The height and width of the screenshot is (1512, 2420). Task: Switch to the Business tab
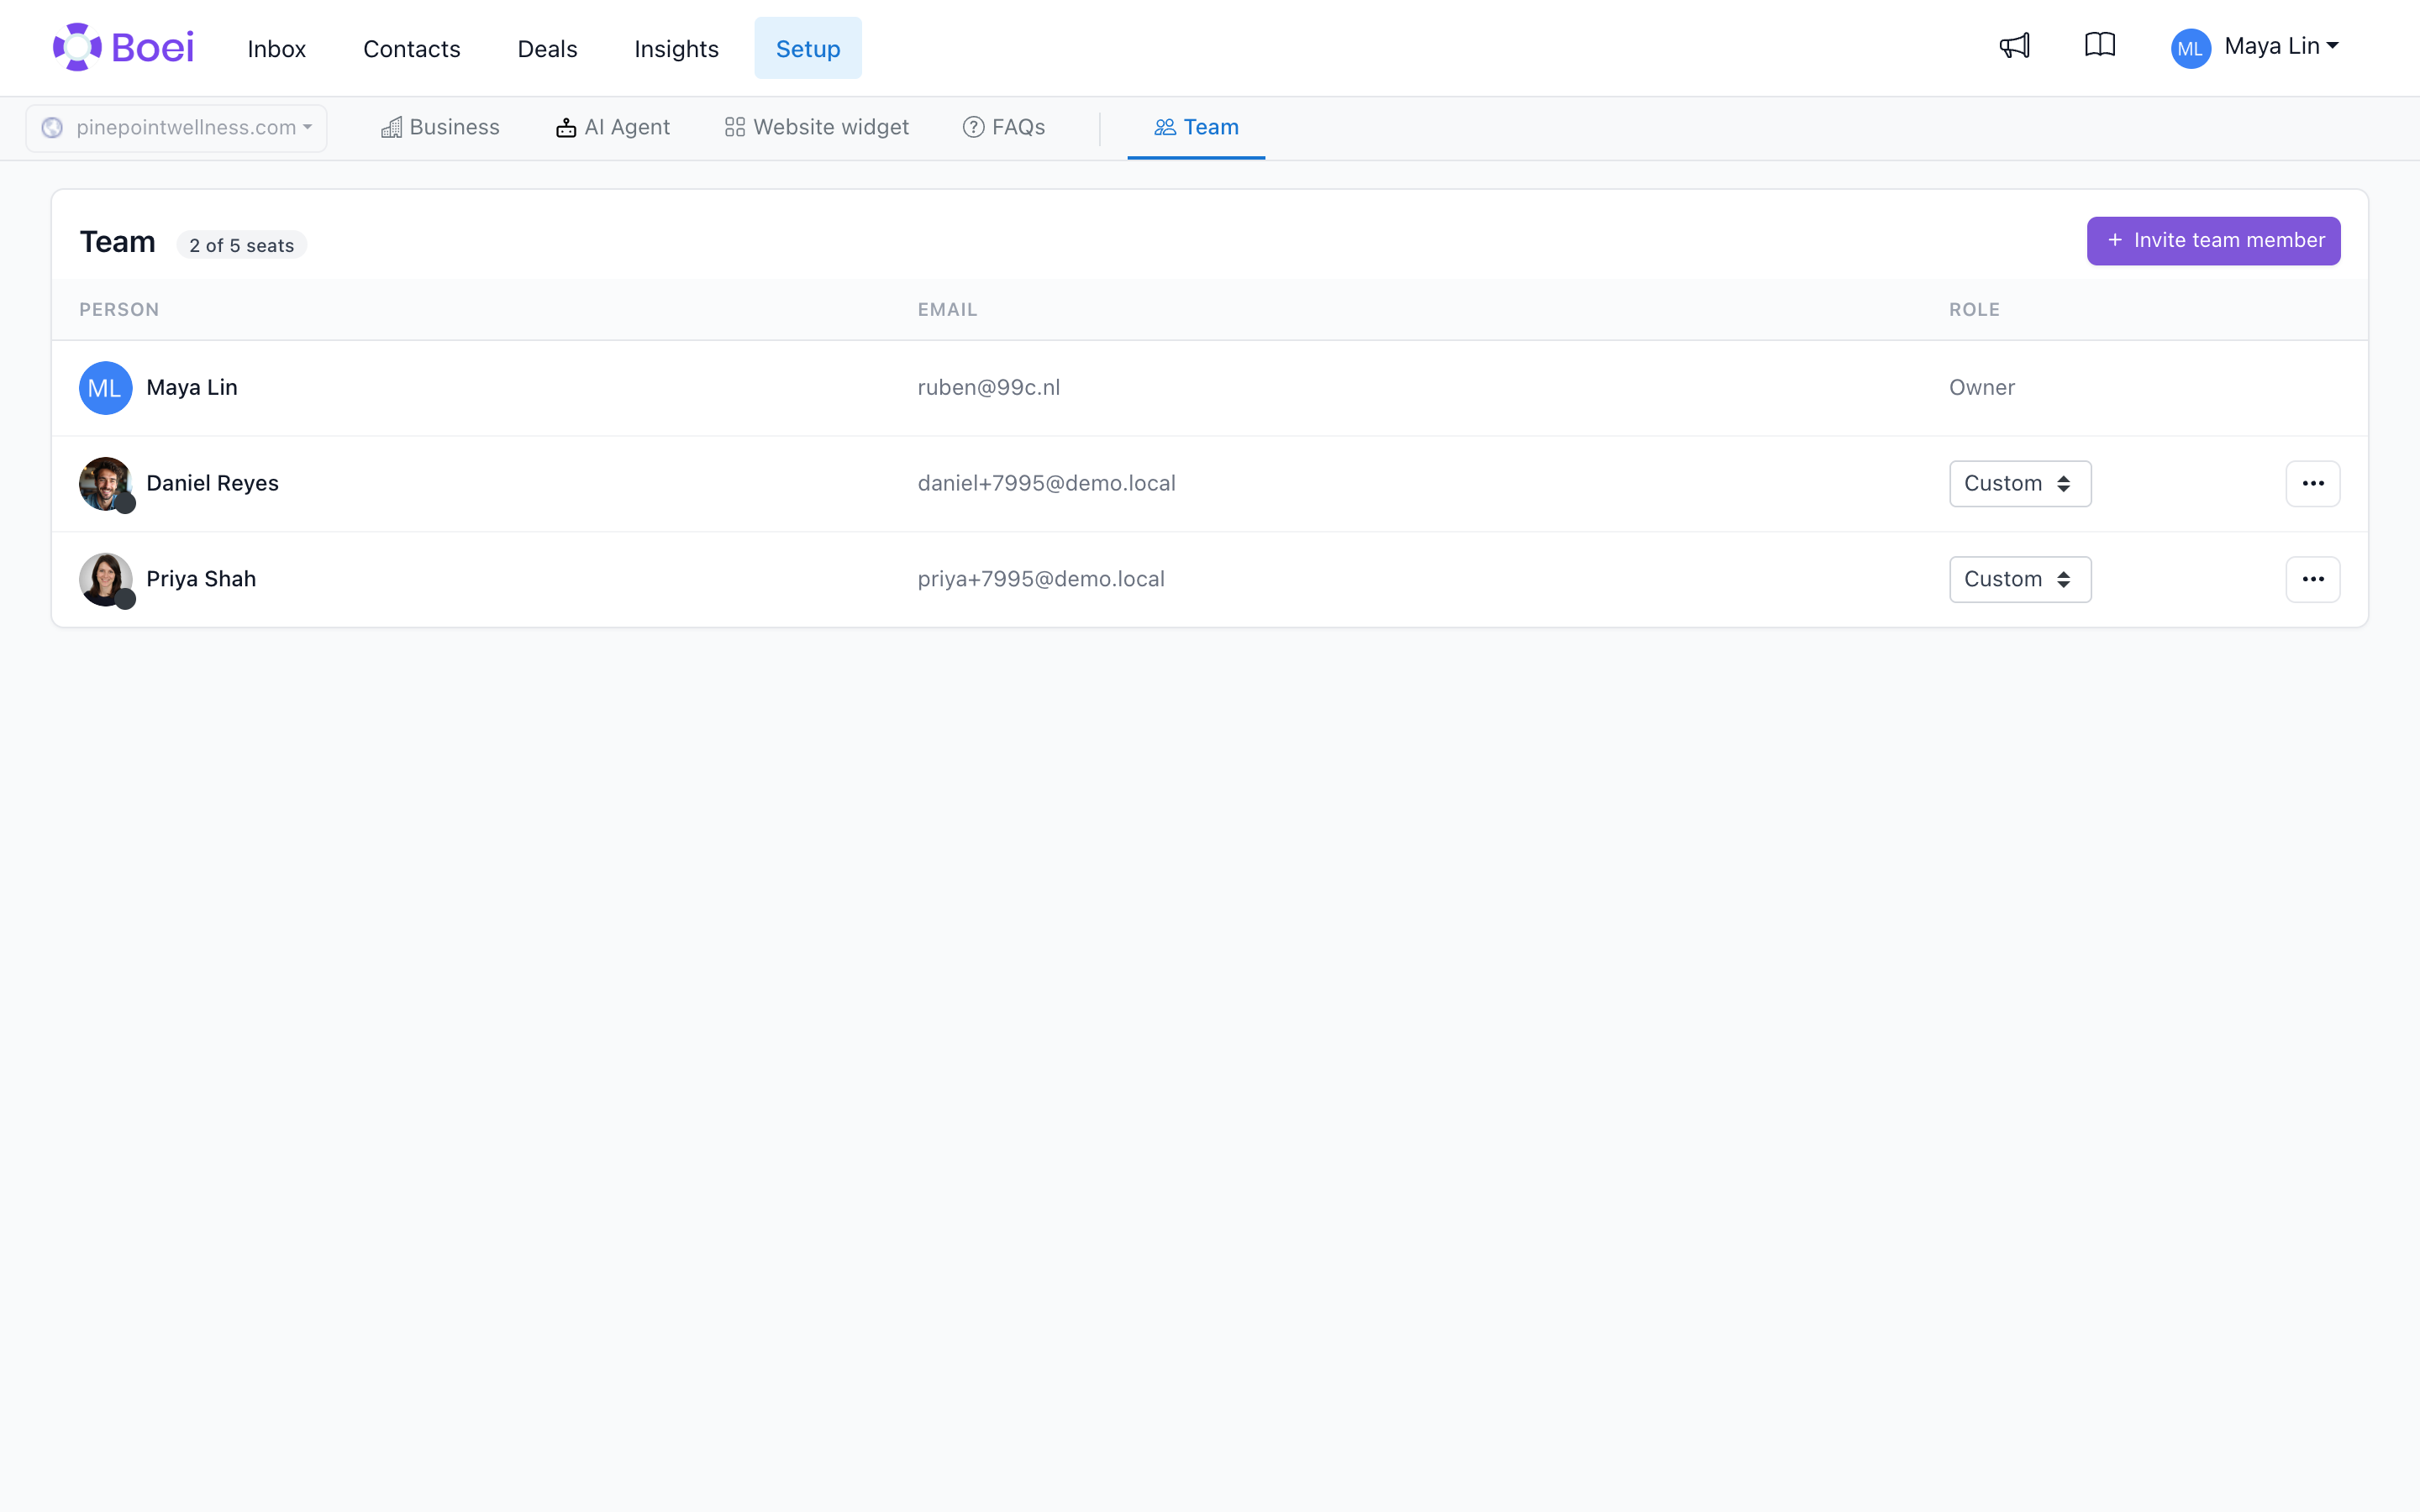coord(440,127)
